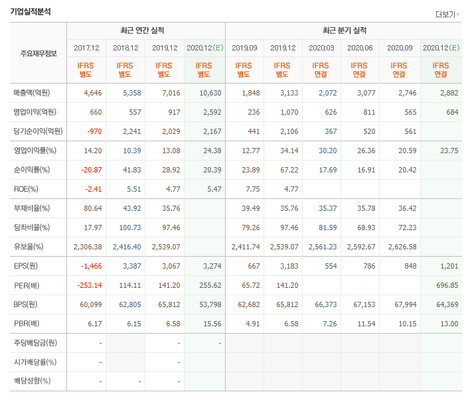This screenshot has width=464, height=394.
Task: Click the 2020.03 quarterly column header
Action: pyautogui.click(x=321, y=48)
